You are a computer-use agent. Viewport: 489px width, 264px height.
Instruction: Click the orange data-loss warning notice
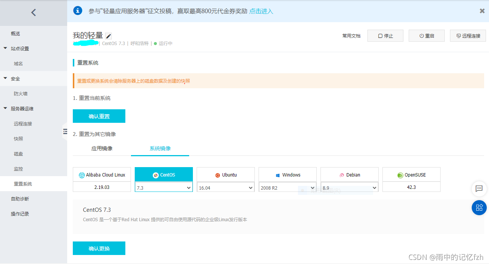(278, 81)
